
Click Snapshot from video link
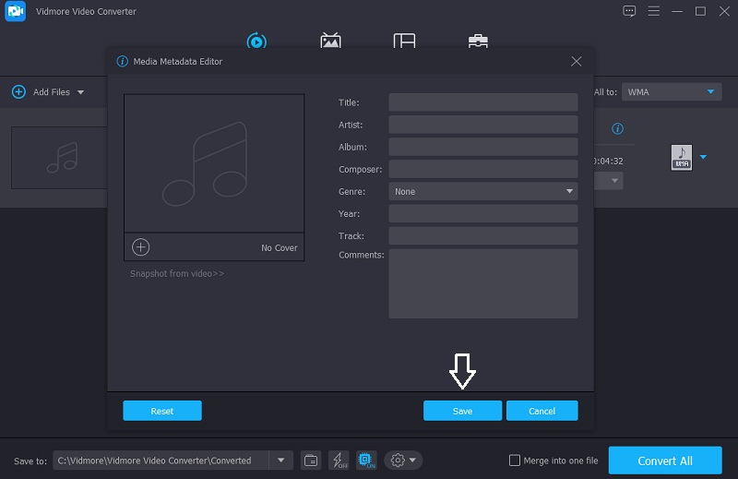click(177, 273)
